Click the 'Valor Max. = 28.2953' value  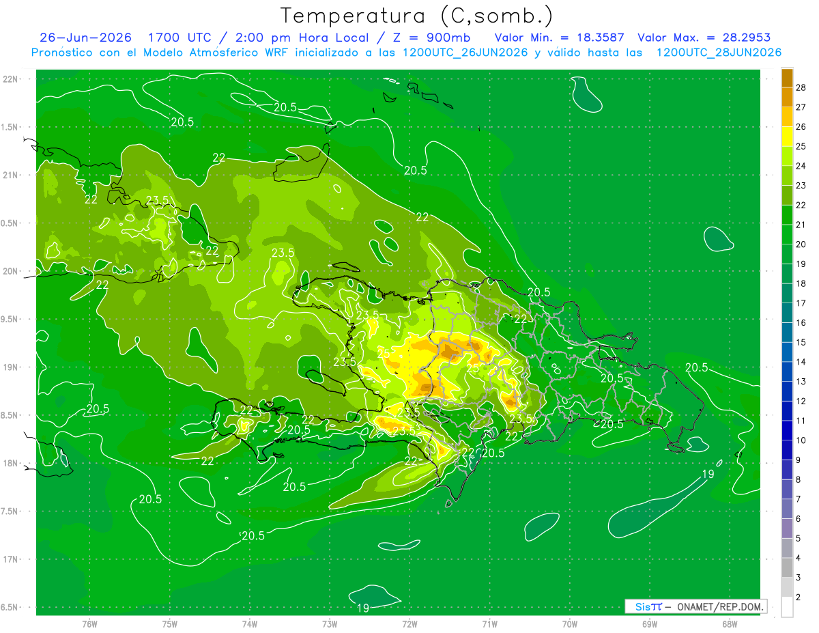click(x=704, y=38)
